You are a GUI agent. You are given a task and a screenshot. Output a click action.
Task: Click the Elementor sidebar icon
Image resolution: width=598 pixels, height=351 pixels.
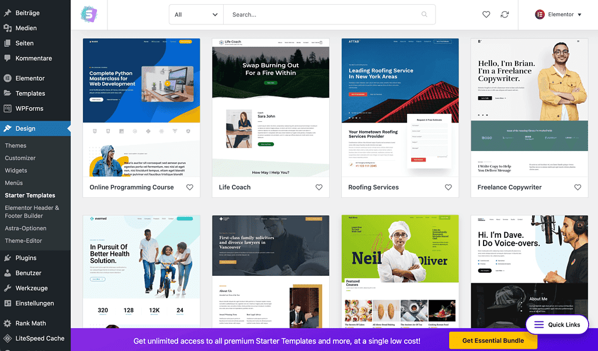(x=8, y=78)
